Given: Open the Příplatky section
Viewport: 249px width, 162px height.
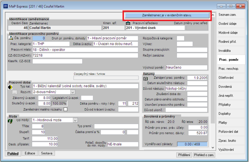Looking at the screenshot, I should tap(231, 104).
